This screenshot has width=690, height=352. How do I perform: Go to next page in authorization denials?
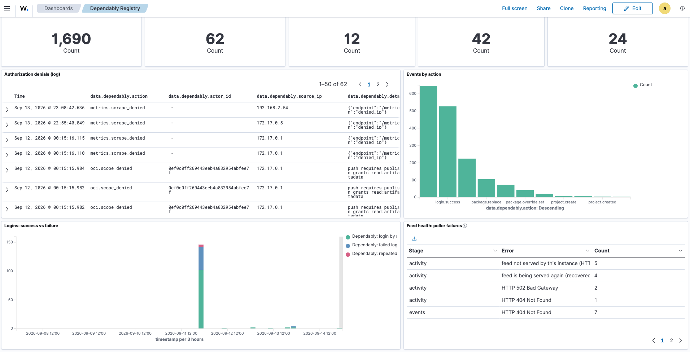coord(387,84)
